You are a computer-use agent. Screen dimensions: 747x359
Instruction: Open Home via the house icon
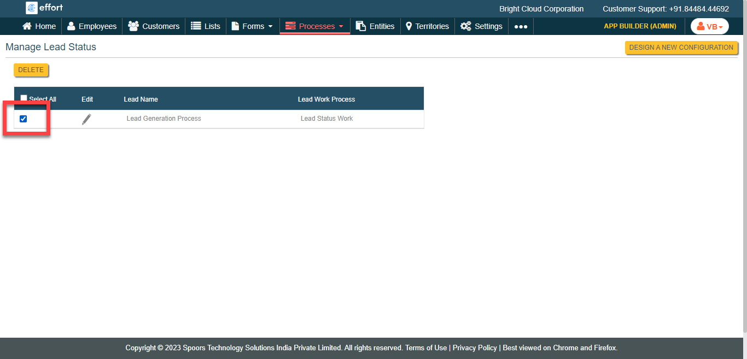click(27, 26)
